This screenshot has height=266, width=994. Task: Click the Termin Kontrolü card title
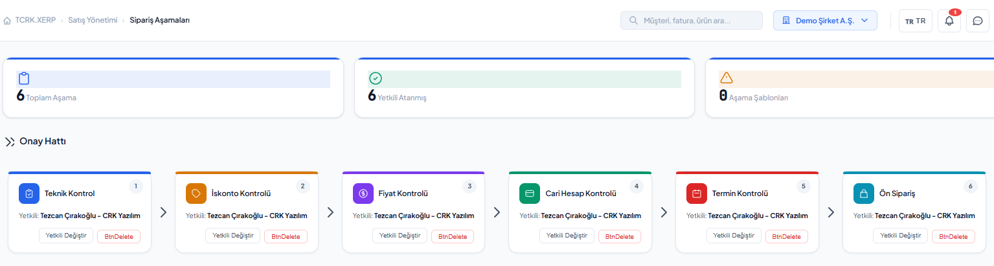click(740, 194)
